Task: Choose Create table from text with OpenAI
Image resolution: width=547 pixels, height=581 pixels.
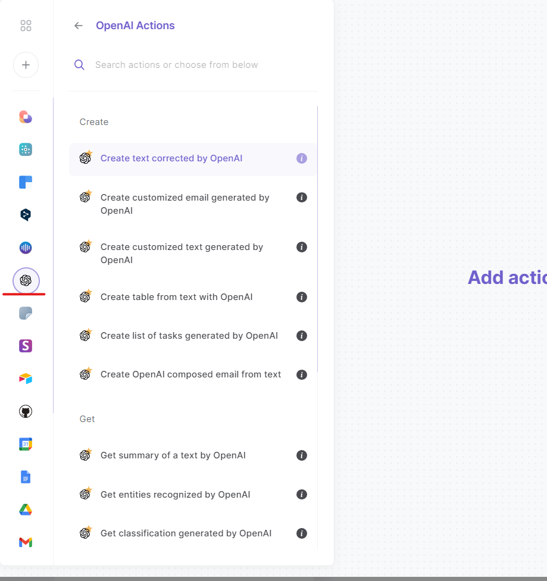Action: click(176, 297)
